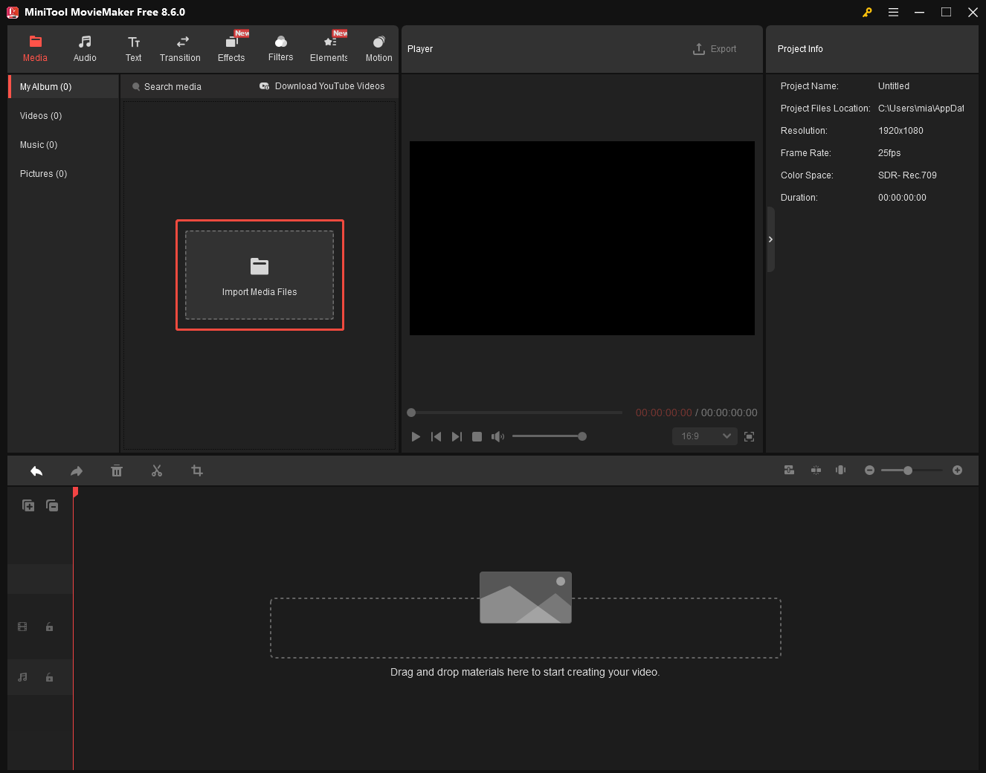Click the undo arrow icon
Screen dimensions: 986x773
click(36, 470)
